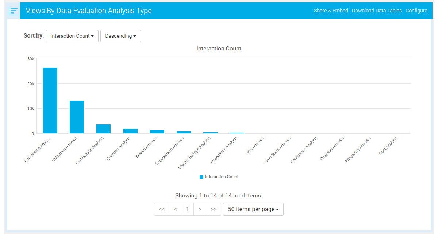The image size is (438, 234).
Task: Click the 'Share & Embed' link
Action: click(x=330, y=11)
